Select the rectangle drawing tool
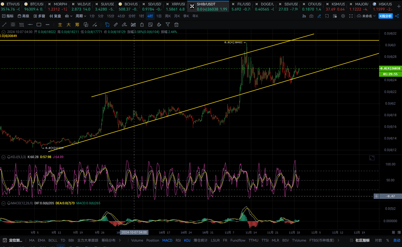This screenshot has height=247, width=402. [x=39, y=25]
